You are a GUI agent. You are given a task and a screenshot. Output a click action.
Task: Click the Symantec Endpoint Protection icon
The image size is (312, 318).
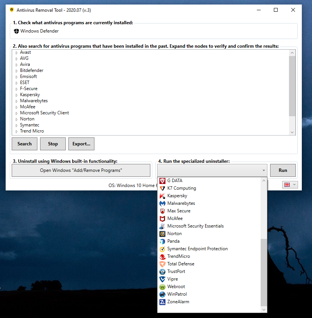(162, 249)
